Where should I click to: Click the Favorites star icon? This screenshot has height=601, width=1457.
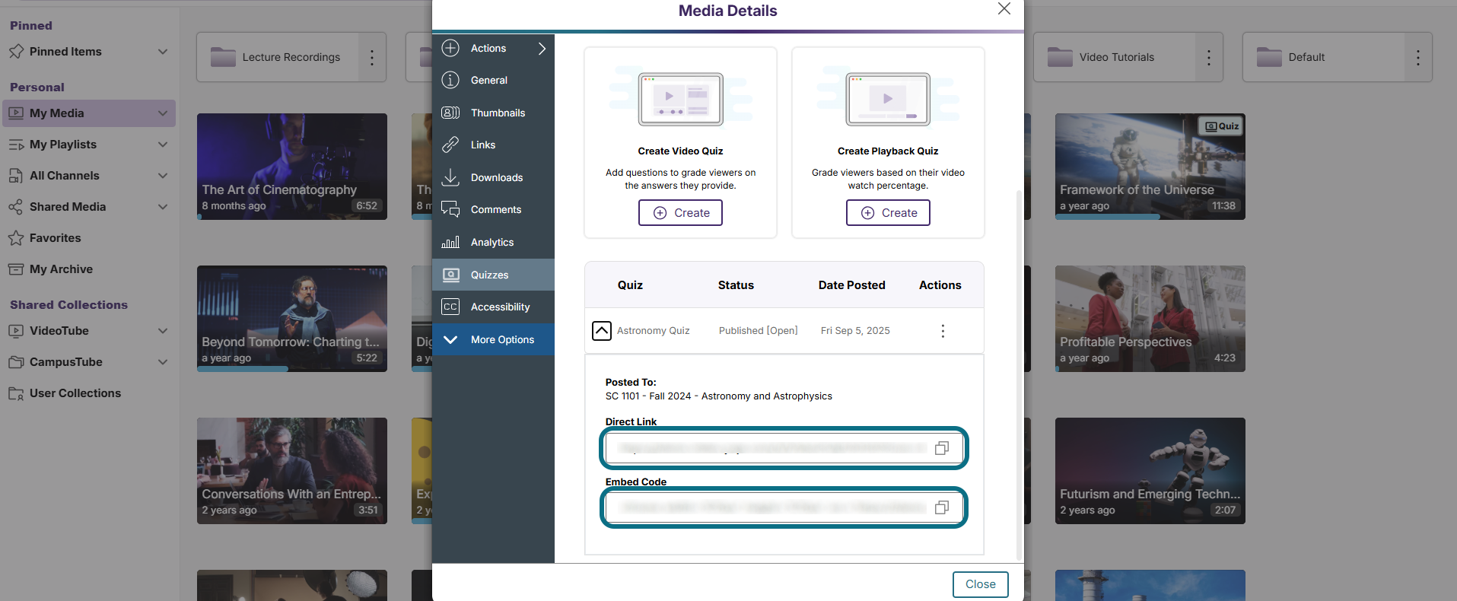tap(16, 238)
